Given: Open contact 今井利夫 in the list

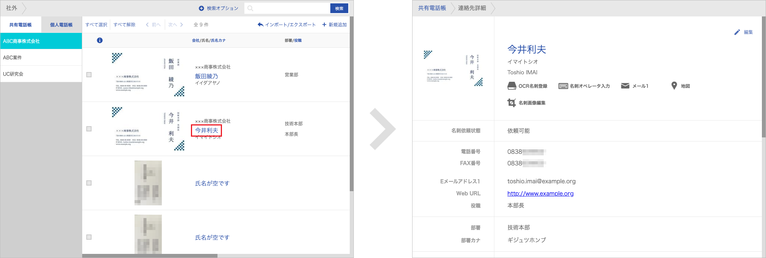Looking at the screenshot, I should pyautogui.click(x=207, y=130).
